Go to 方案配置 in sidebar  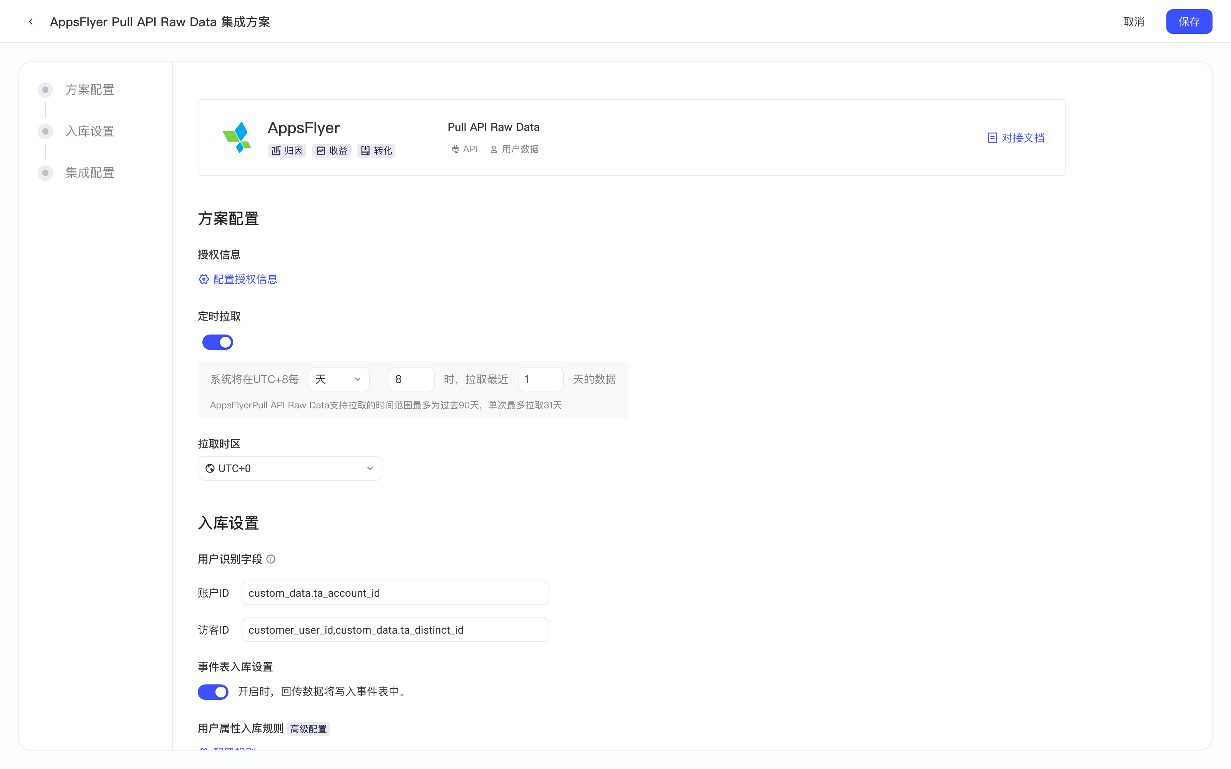90,90
